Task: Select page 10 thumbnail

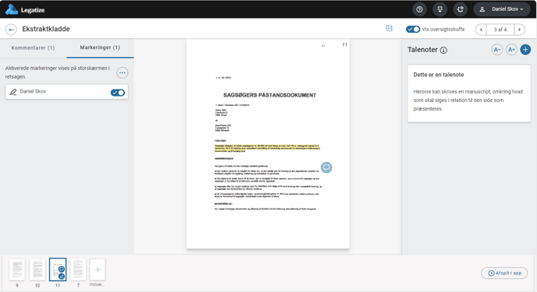Action: [x=37, y=269]
